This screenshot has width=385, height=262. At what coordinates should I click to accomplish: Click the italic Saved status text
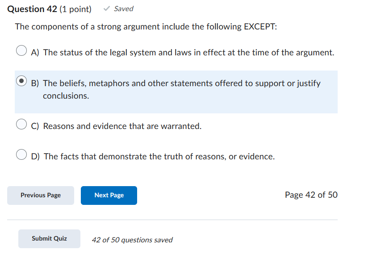123,8
